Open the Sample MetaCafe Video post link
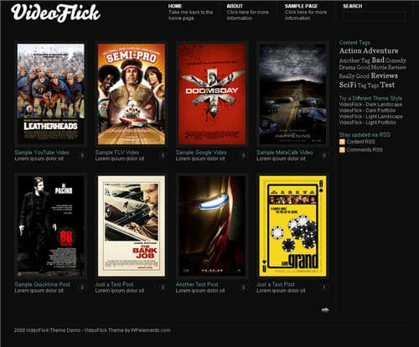Screen dimensions: 419x347 [285, 153]
